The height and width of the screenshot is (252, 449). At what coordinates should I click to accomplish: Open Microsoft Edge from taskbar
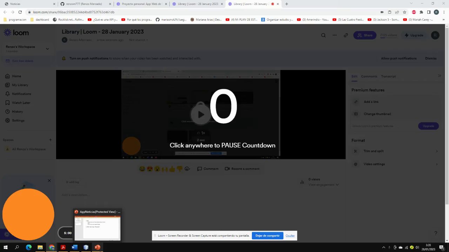click(29, 247)
